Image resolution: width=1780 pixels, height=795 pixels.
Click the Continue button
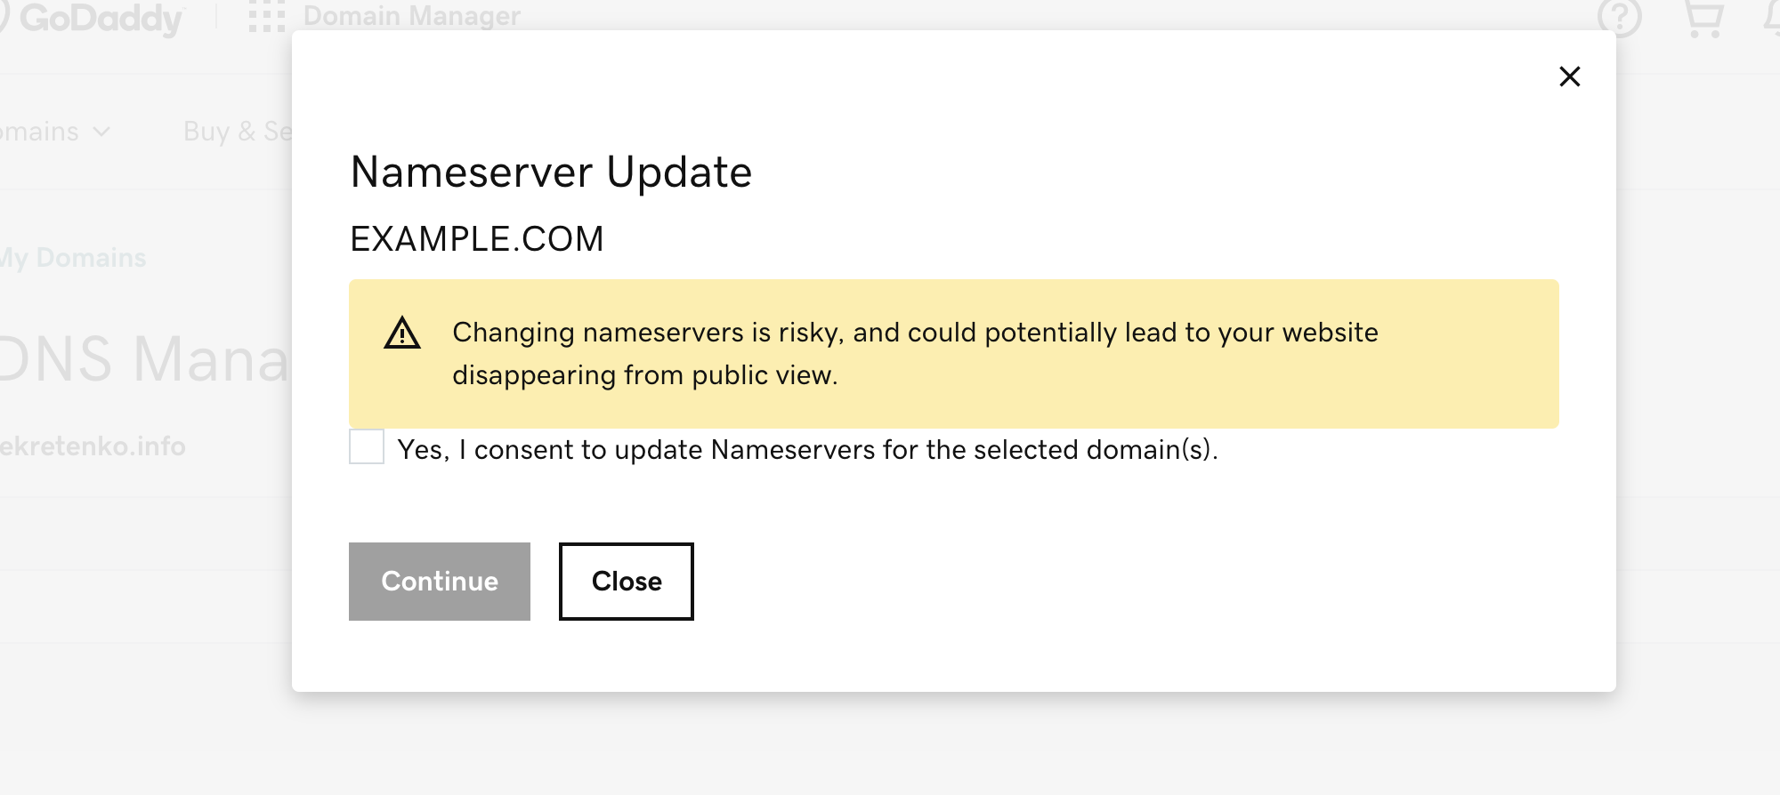[x=439, y=581]
